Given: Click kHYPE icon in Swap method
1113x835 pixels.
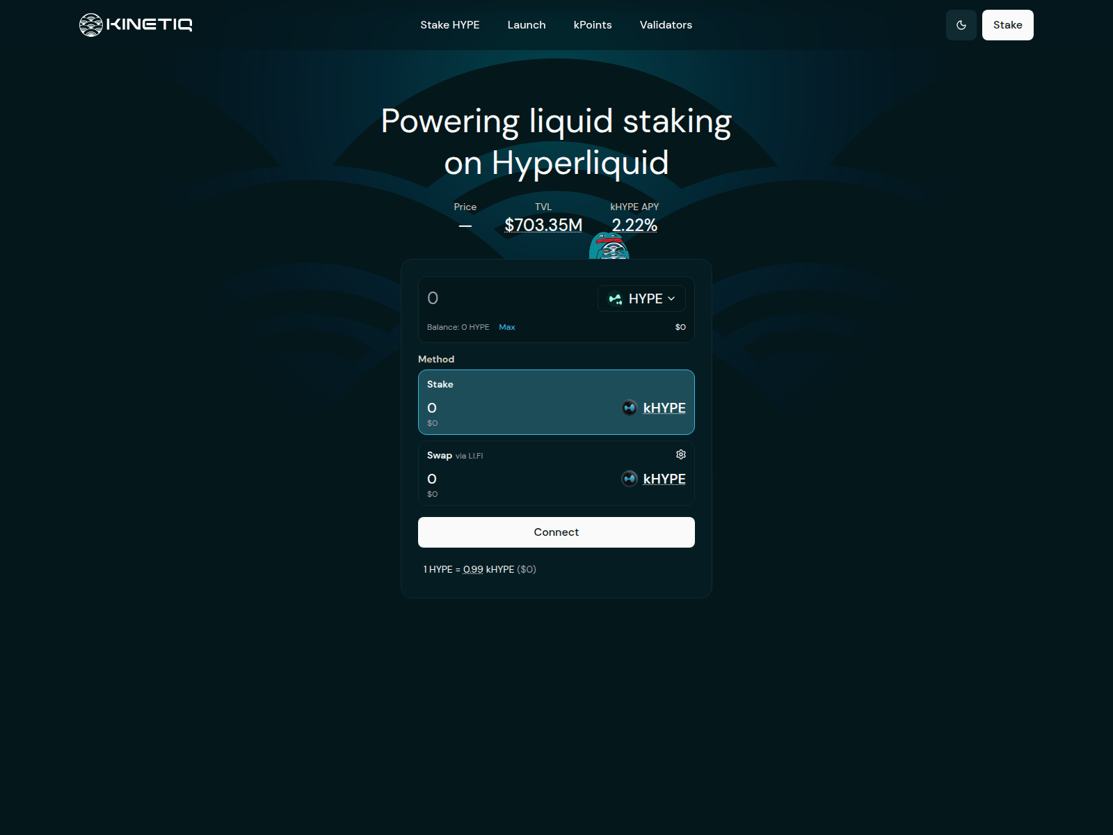Looking at the screenshot, I should pyautogui.click(x=630, y=479).
